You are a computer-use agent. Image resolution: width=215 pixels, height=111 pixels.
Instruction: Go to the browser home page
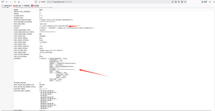(19, 2)
